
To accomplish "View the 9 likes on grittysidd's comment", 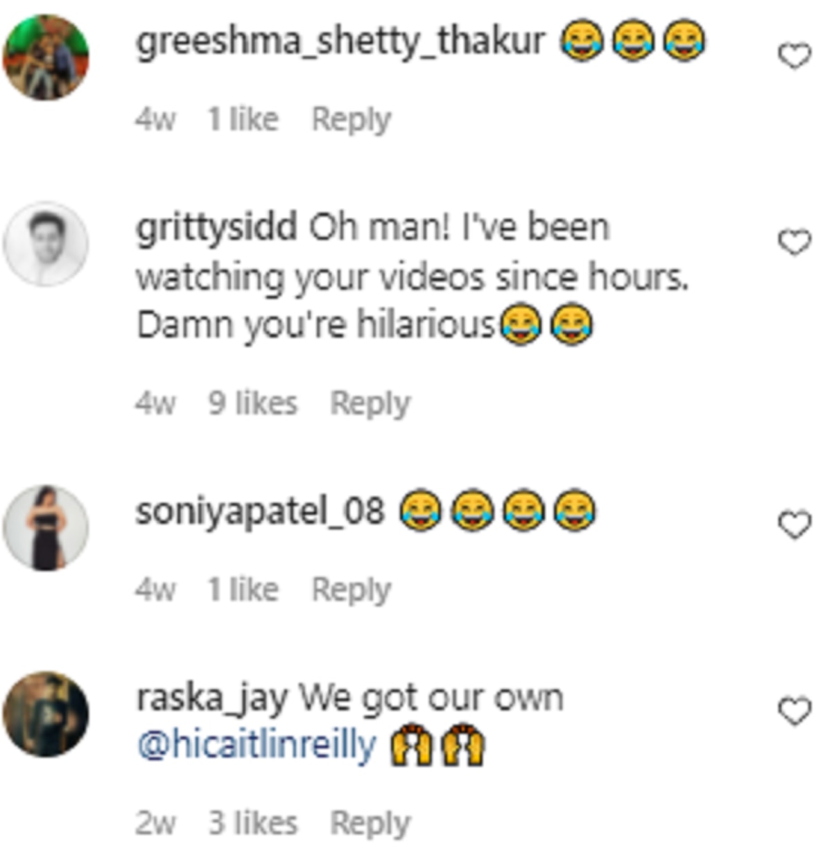I will tap(253, 403).
